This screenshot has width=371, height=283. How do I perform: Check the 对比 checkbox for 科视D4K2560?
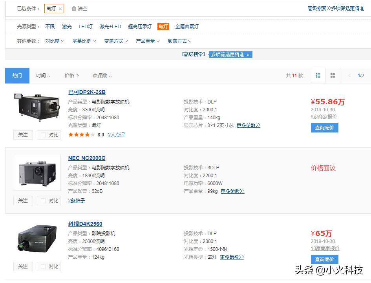[x=43, y=266]
